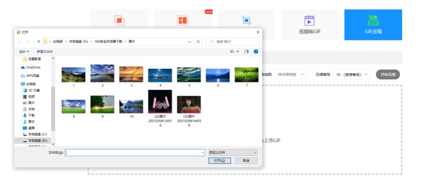Click the 取消 button
The width and height of the screenshot is (421, 191).
(246, 161)
